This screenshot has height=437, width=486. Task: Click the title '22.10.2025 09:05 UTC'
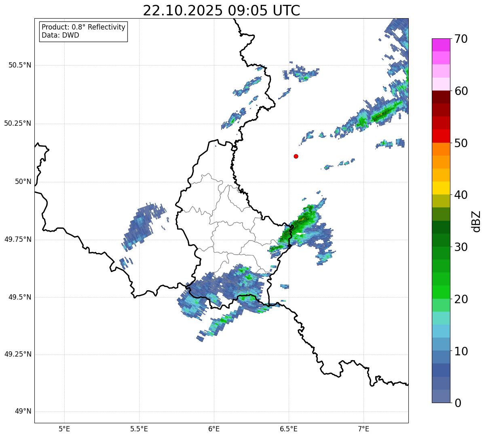(222, 10)
